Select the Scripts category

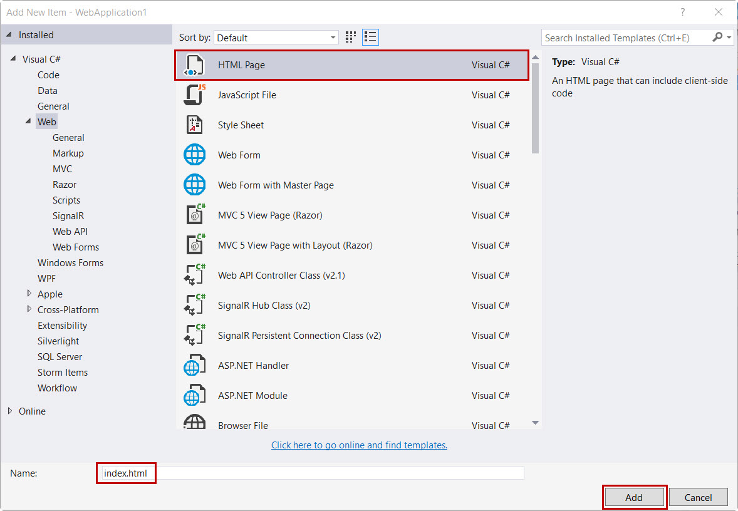click(66, 200)
